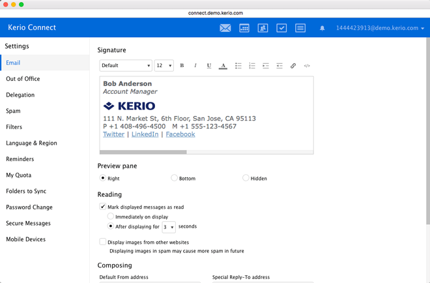Open the Mail view envelope icon

pyautogui.click(x=225, y=28)
